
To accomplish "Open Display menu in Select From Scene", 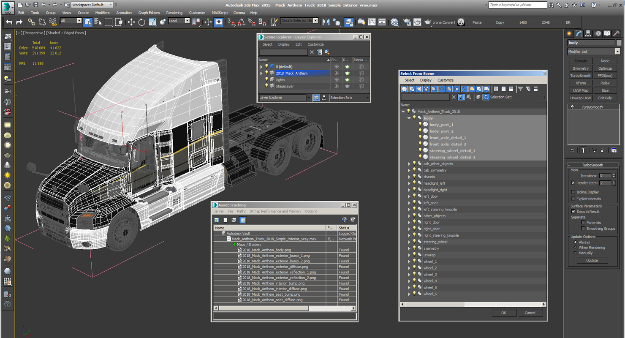I will tap(426, 80).
